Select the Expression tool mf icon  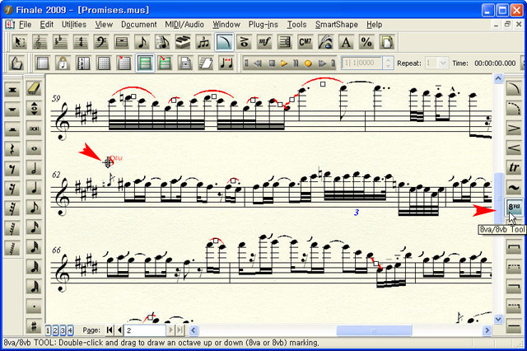pyautogui.click(x=264, y=42)
